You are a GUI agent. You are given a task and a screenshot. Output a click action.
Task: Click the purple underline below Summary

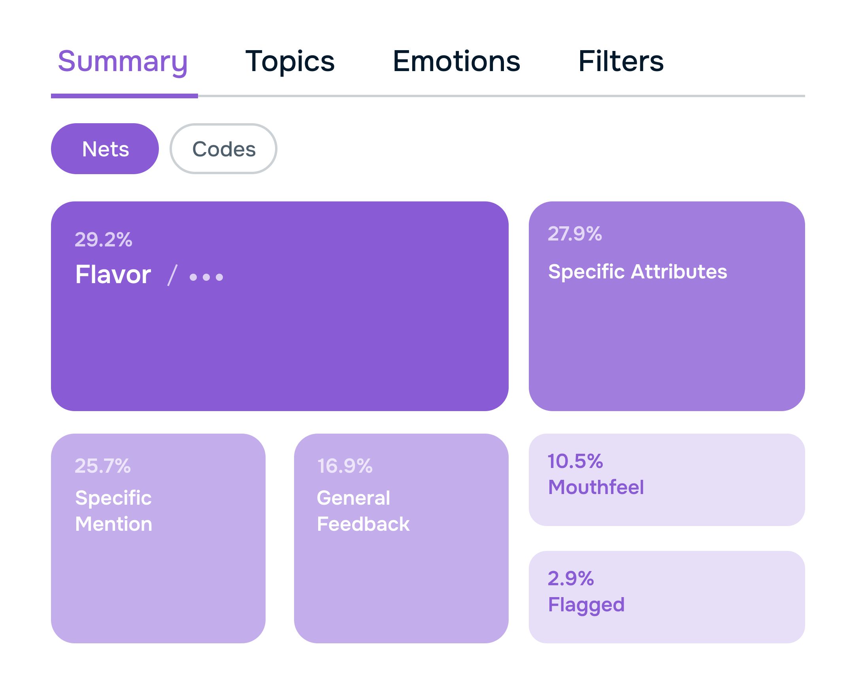coord(124,96)
